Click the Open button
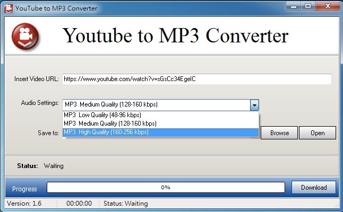 tap(318, 132)
